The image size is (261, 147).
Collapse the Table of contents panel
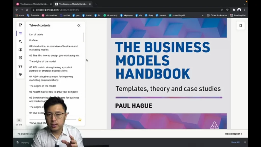[x=79, y=26]
